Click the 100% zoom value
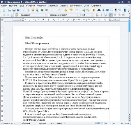The width and height of the screenshot is (131, 125). click(127, 123)
